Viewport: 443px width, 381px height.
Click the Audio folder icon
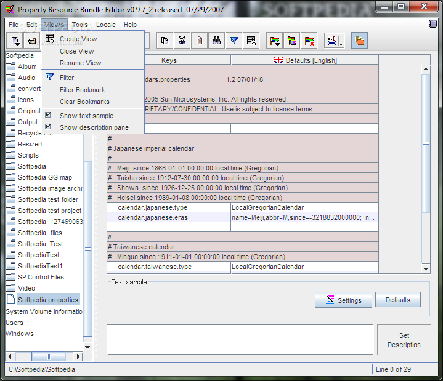coord(10,78)
